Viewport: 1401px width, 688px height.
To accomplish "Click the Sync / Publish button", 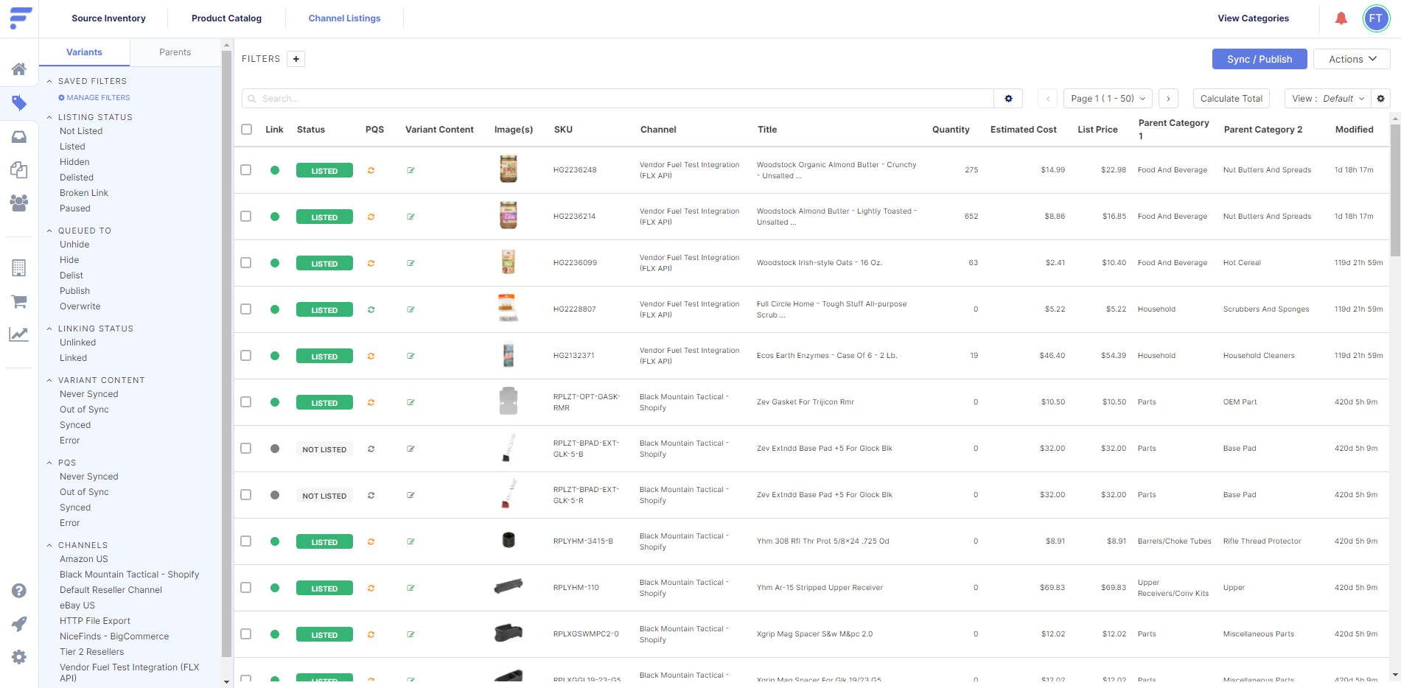I will (1259, 58).
